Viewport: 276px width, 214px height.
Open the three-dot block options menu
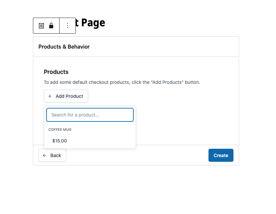(68, 26)
